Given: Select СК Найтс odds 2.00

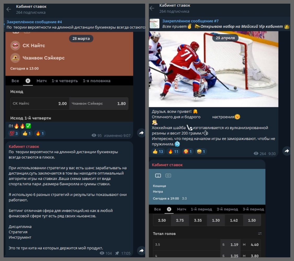Looking at the screenshot, I should click(x=40, y=104).
